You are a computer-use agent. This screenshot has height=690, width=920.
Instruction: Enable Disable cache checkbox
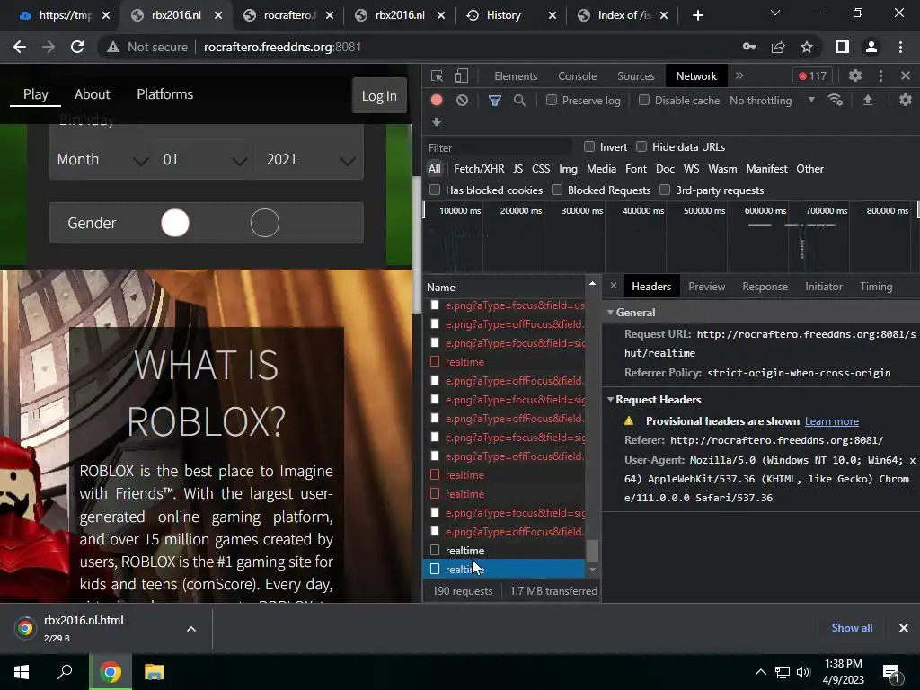click(x=644, y=101)
